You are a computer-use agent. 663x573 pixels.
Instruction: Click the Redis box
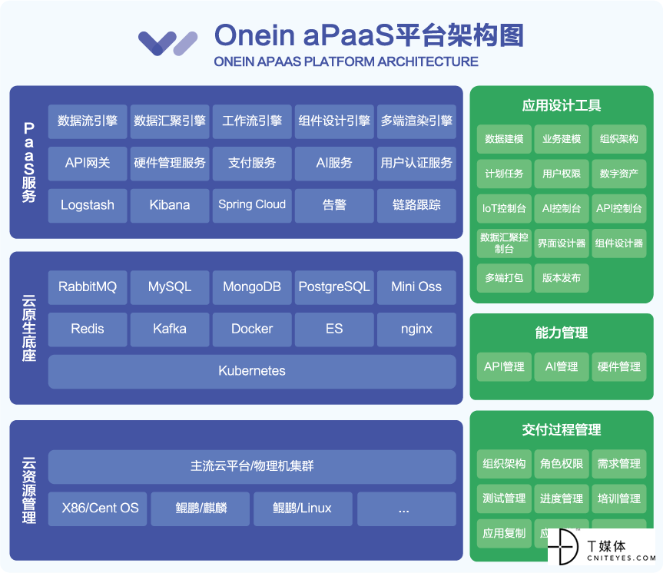pos(88,330)
